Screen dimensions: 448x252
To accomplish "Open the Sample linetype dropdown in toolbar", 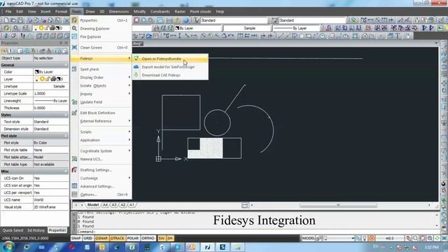I will point(247,28).
